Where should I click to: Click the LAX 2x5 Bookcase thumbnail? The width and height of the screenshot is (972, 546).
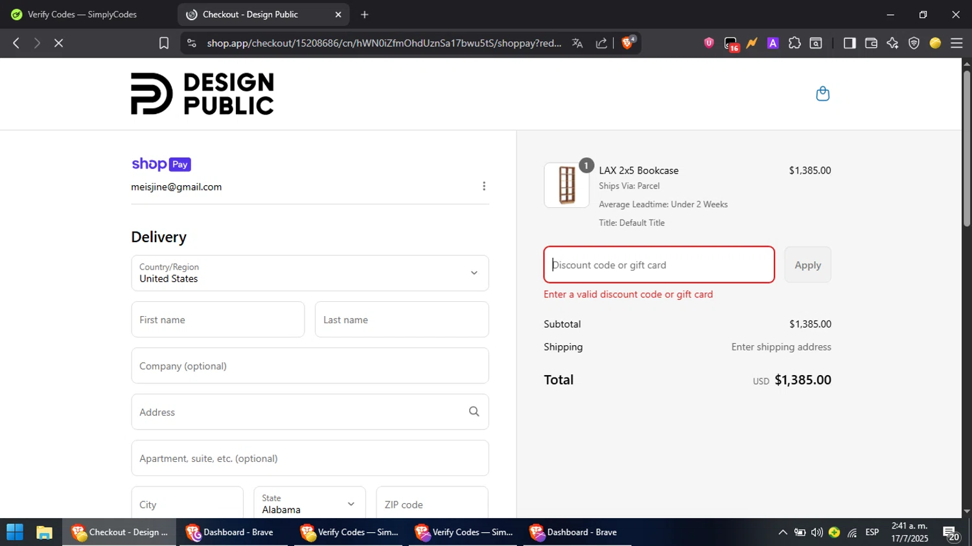566,185
